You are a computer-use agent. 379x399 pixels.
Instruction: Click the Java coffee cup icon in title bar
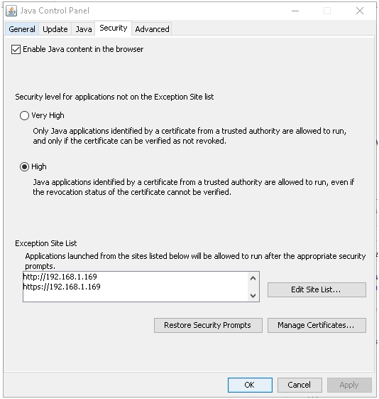click(11, 11)
